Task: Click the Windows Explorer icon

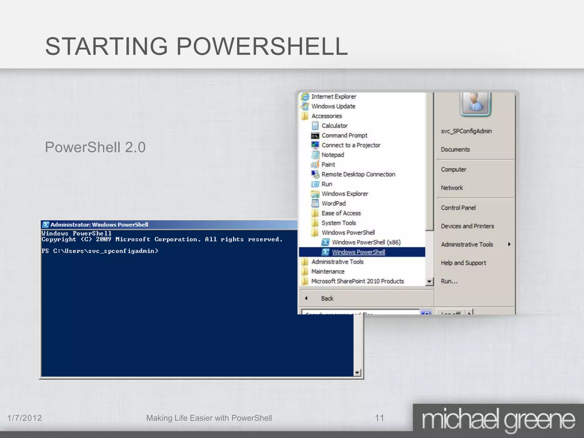Action: [x=315, y=194]
